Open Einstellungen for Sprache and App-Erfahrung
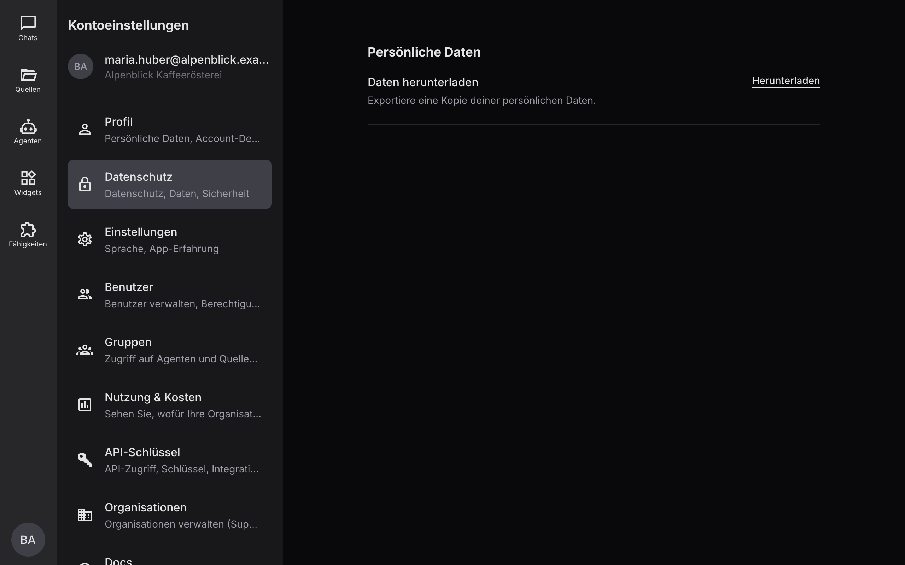Viewport: 905px width, 565px height. (x=169, y=239)
